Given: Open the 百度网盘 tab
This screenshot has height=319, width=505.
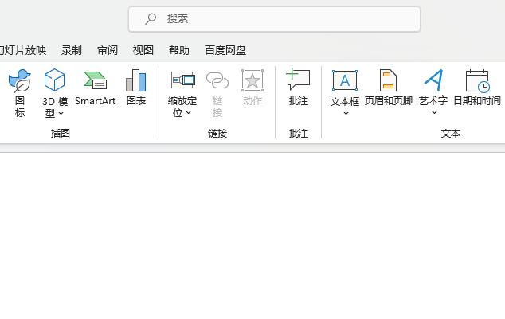Looking at the screenshot, I should pos(225,50).
